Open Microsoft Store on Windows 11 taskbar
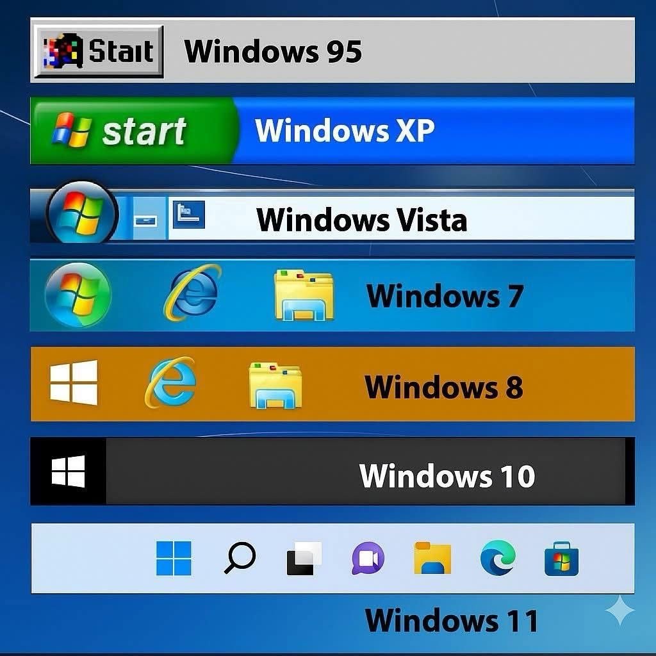656x656 pixels. point(561,559)
